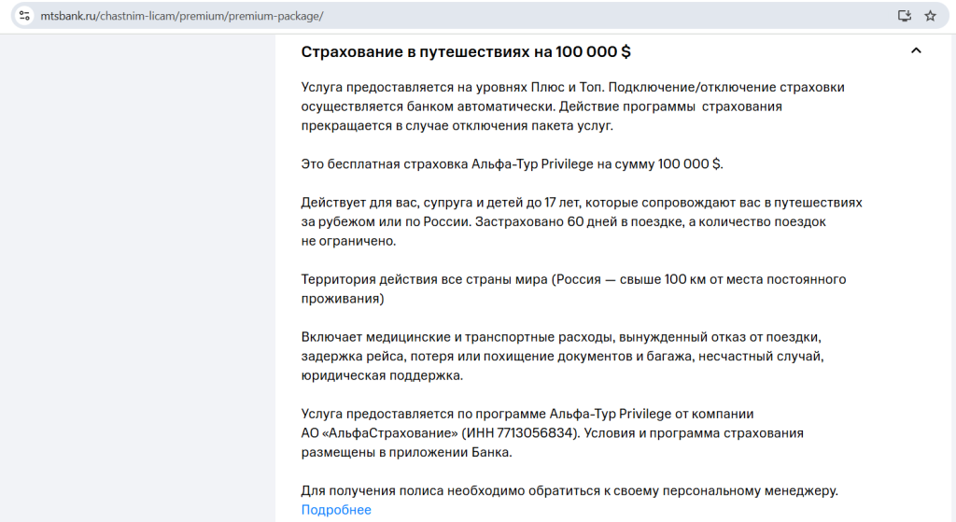Click the words "юридическая поддержка"

(382, 375)
